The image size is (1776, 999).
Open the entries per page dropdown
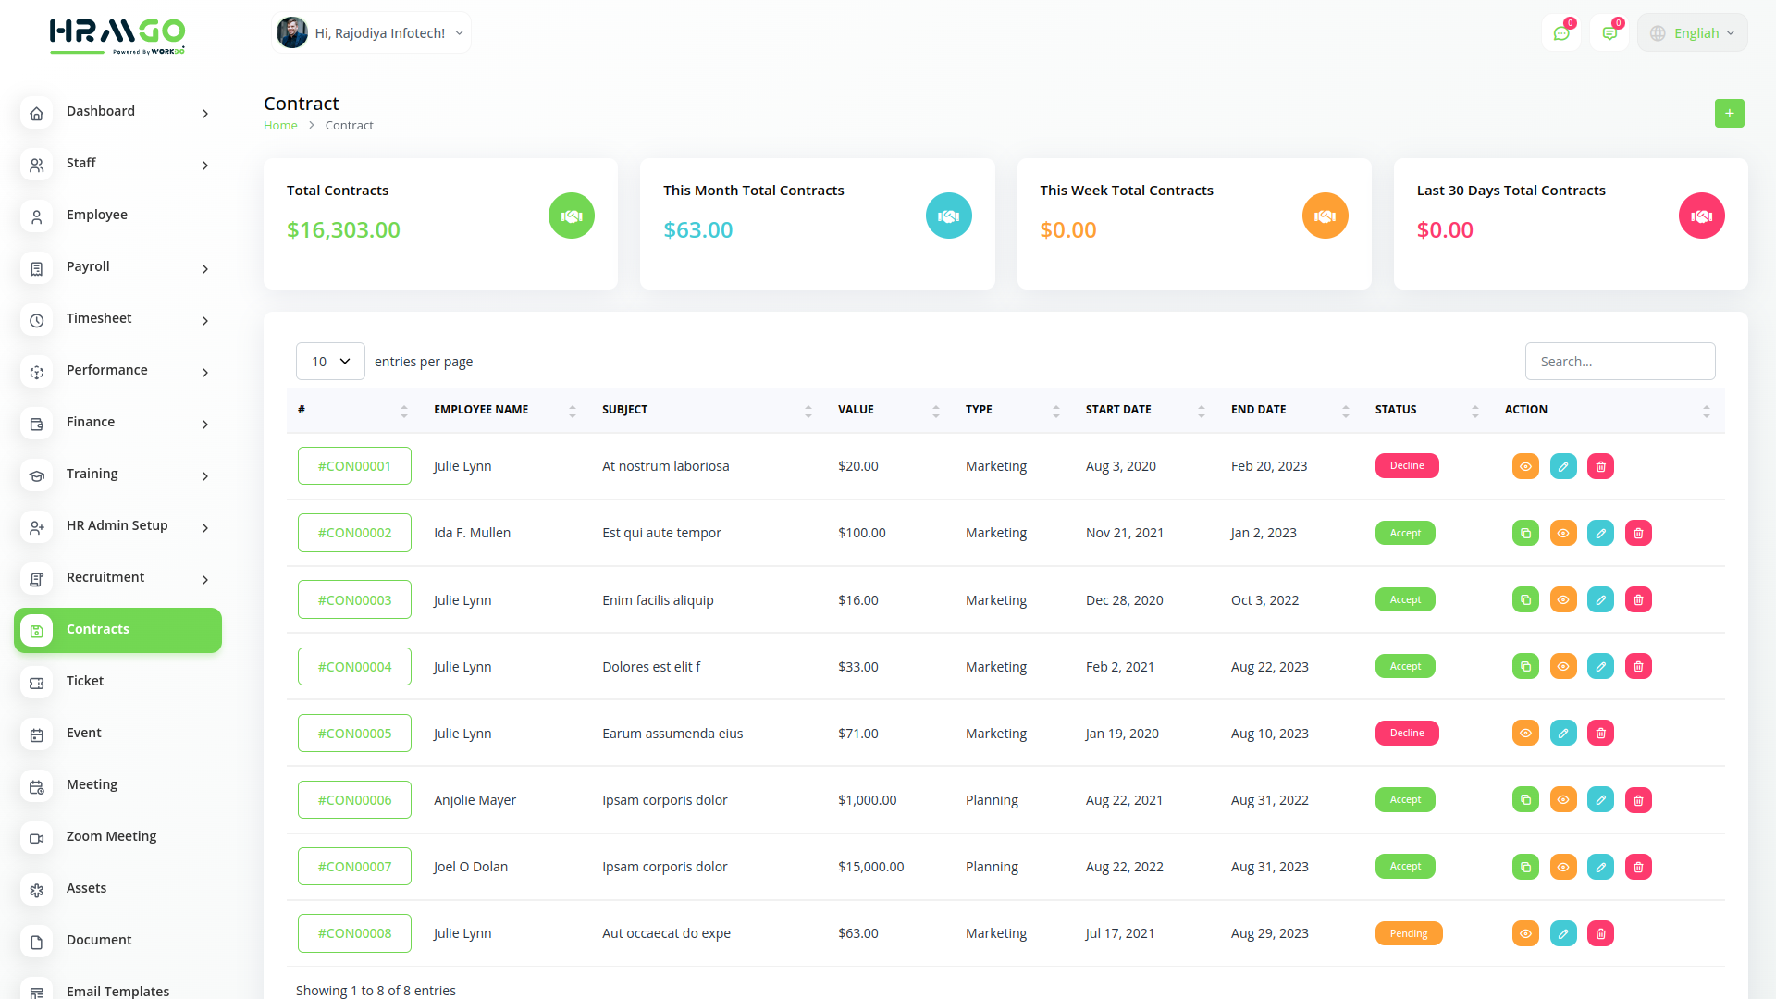[330, 362]
